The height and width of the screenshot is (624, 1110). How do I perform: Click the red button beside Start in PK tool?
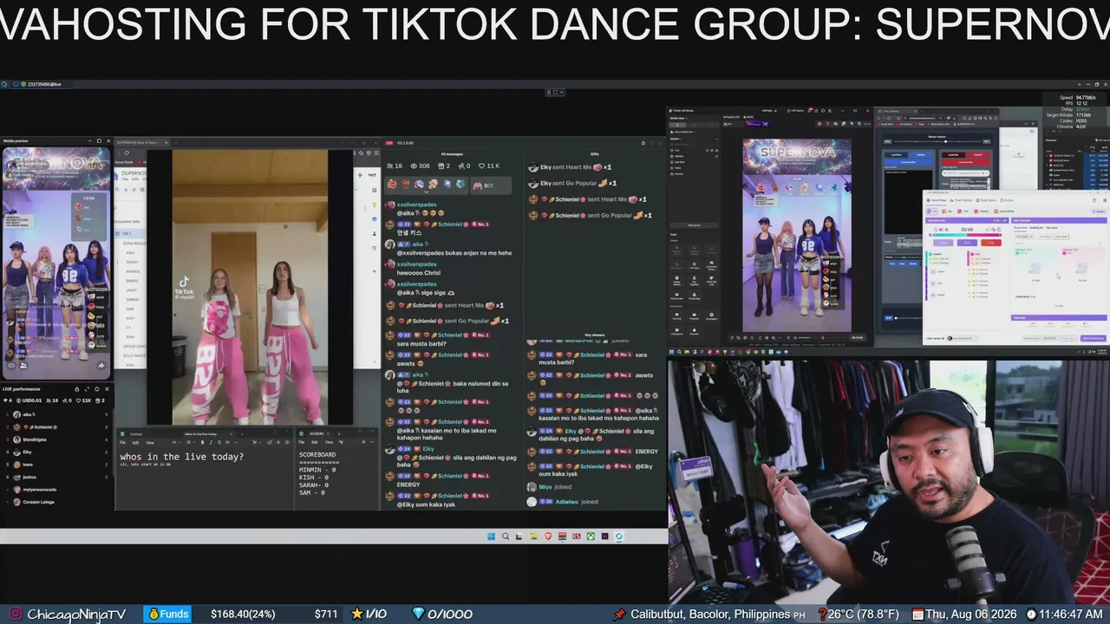991,243
